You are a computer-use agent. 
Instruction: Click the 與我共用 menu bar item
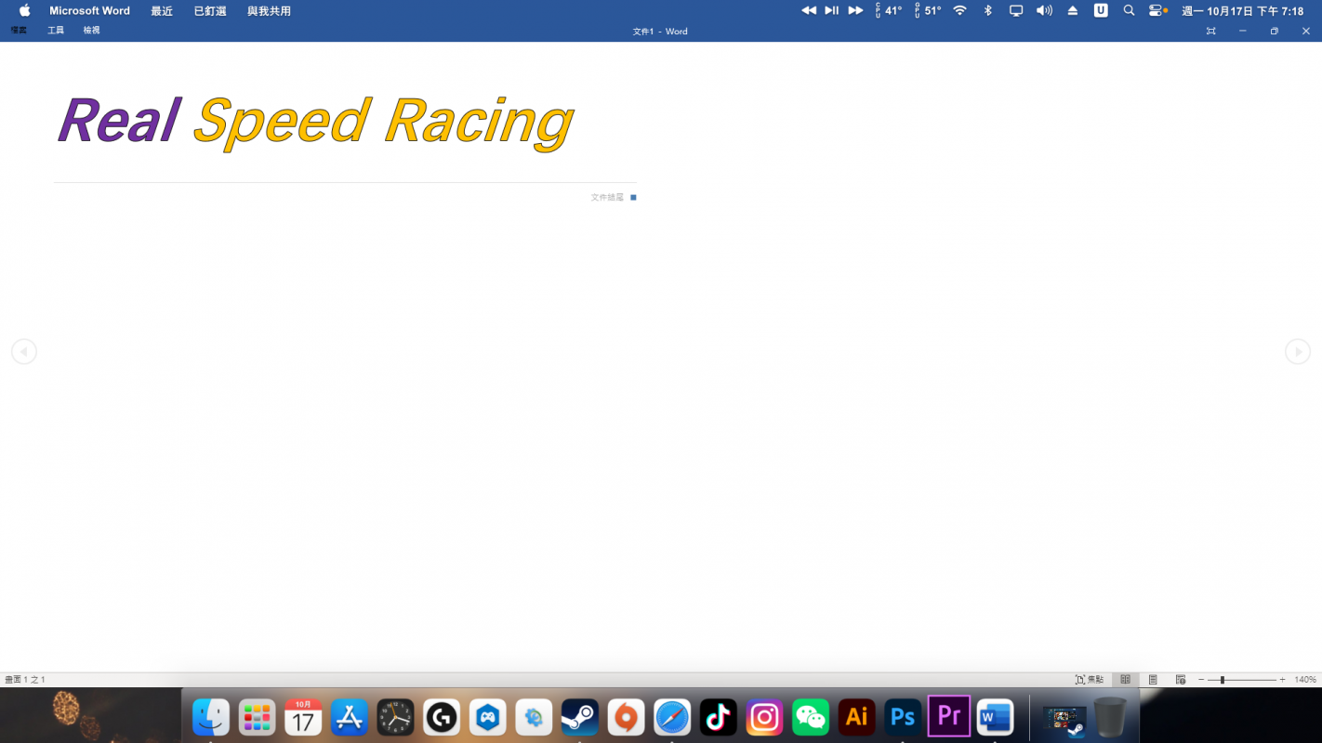pyautogui.click(x=269, y=11)
